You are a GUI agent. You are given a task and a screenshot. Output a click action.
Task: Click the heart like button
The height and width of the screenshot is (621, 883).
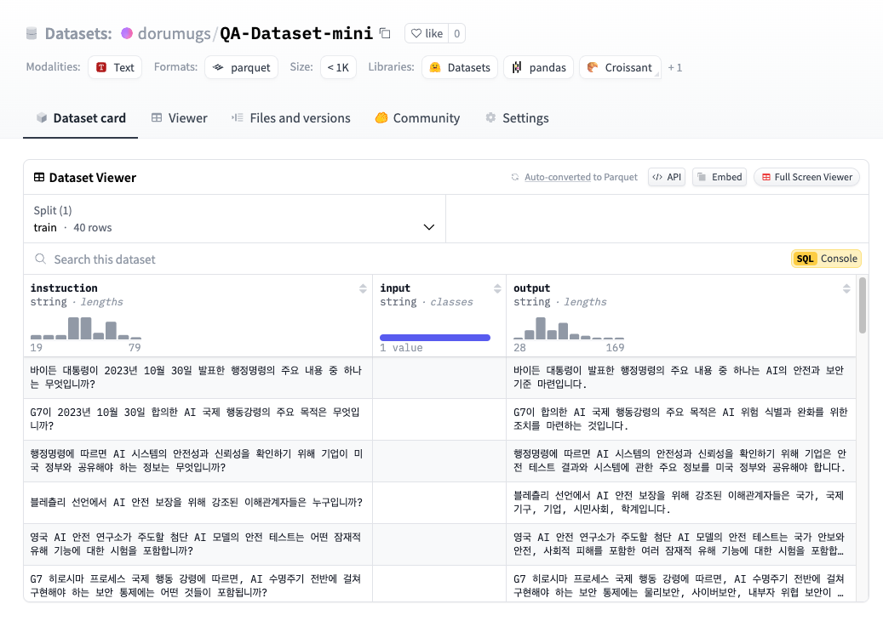pyautogui.click(x=427, y=33)
